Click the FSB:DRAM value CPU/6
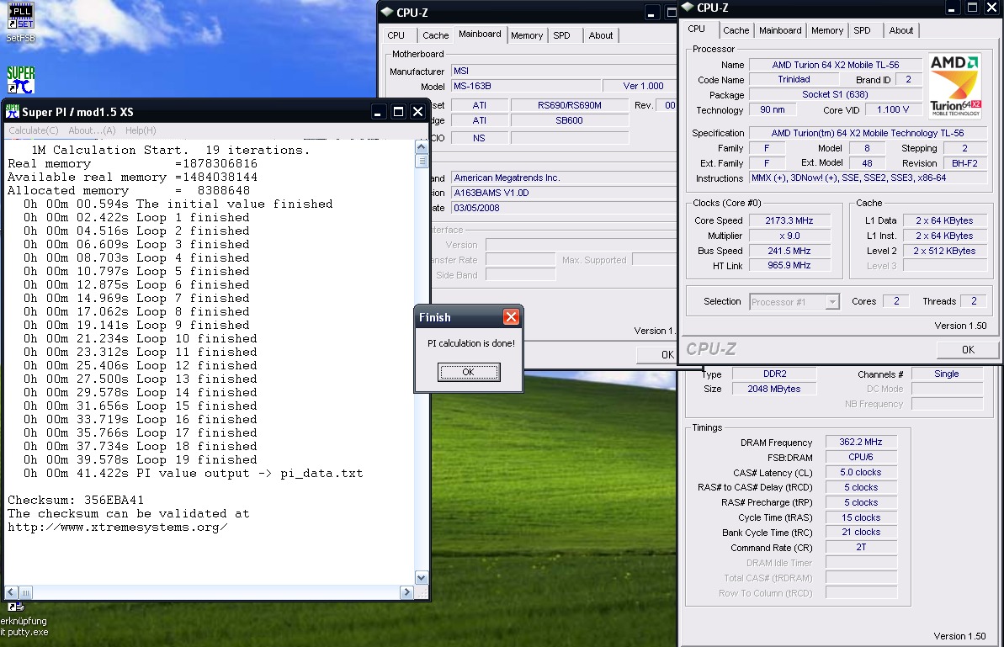This screenshot has height=647, width=1004. coord(861,457)
